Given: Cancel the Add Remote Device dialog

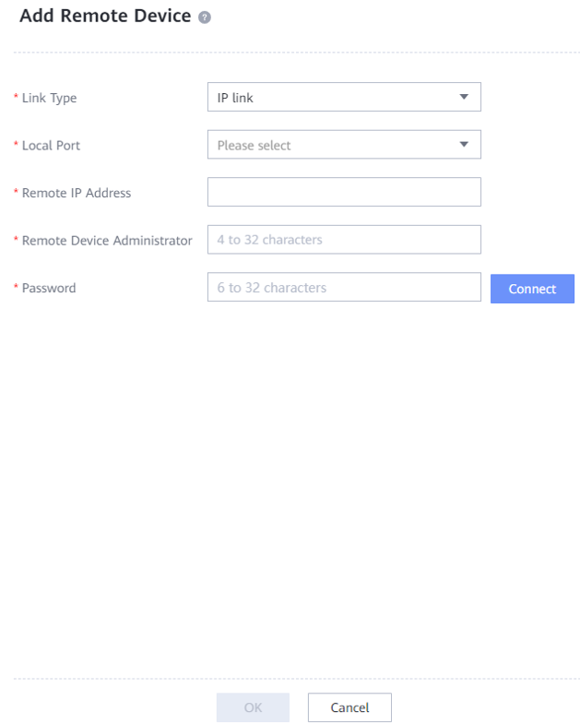Looking at the screenshot, I should 349,707.
